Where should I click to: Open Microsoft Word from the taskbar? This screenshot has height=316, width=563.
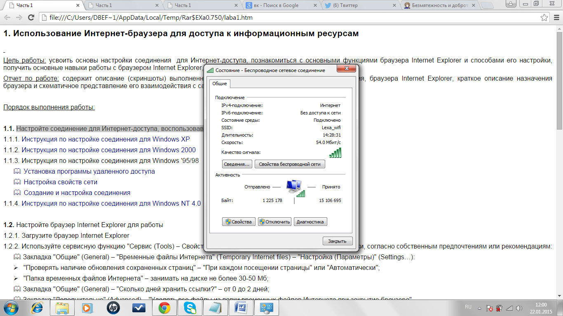[x=241, y=308]
